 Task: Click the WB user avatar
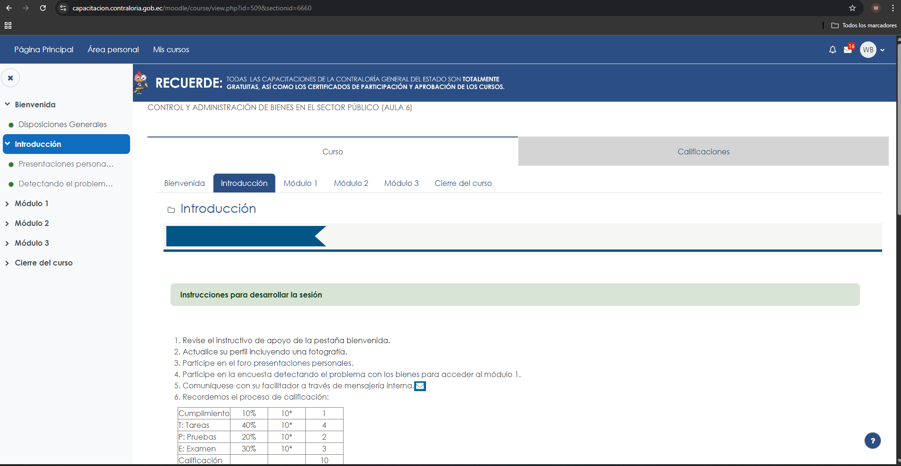[x=868, y=50]
